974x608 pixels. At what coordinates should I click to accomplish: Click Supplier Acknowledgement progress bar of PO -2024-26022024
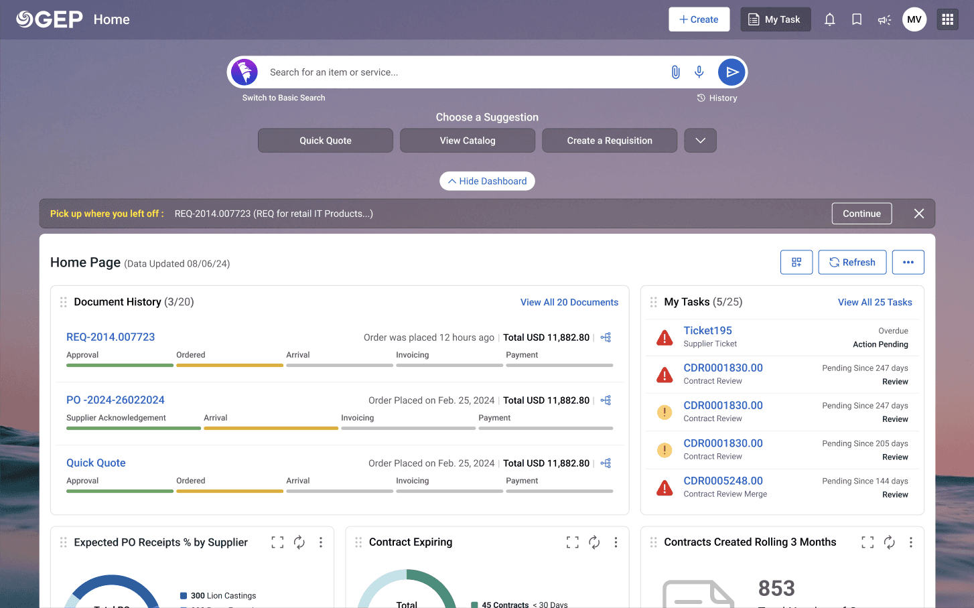pyautogui.click(x=133, y=429)
